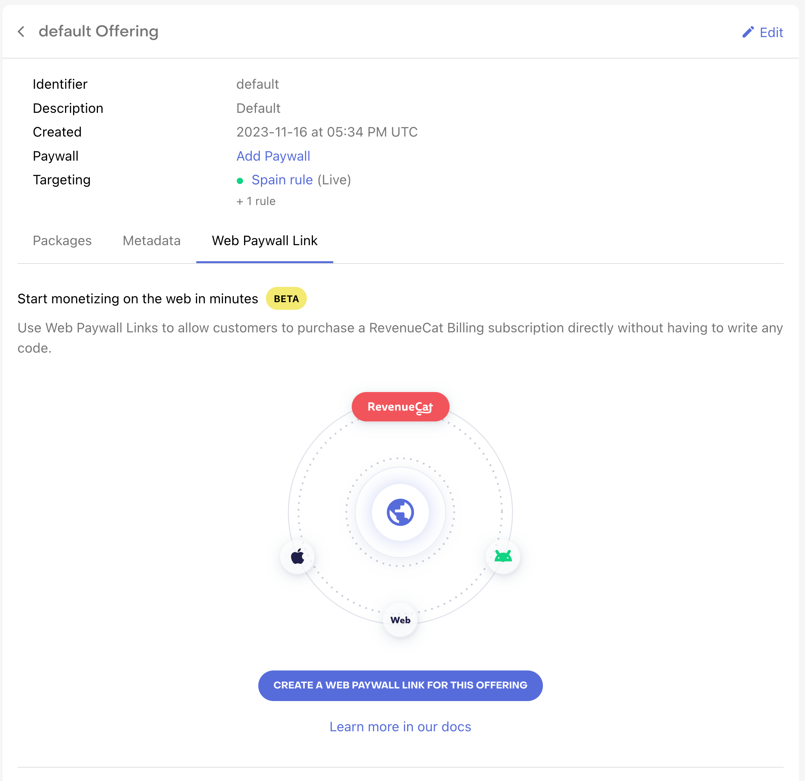The height and width of the screenshot is (781, 805).
Task: Open Learn more in our docs link
Action: click(401, 726)
